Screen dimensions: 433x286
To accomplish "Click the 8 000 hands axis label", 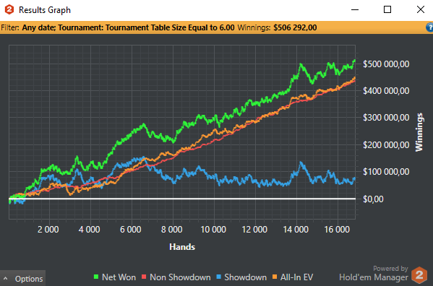I will (x=171, y=229).
